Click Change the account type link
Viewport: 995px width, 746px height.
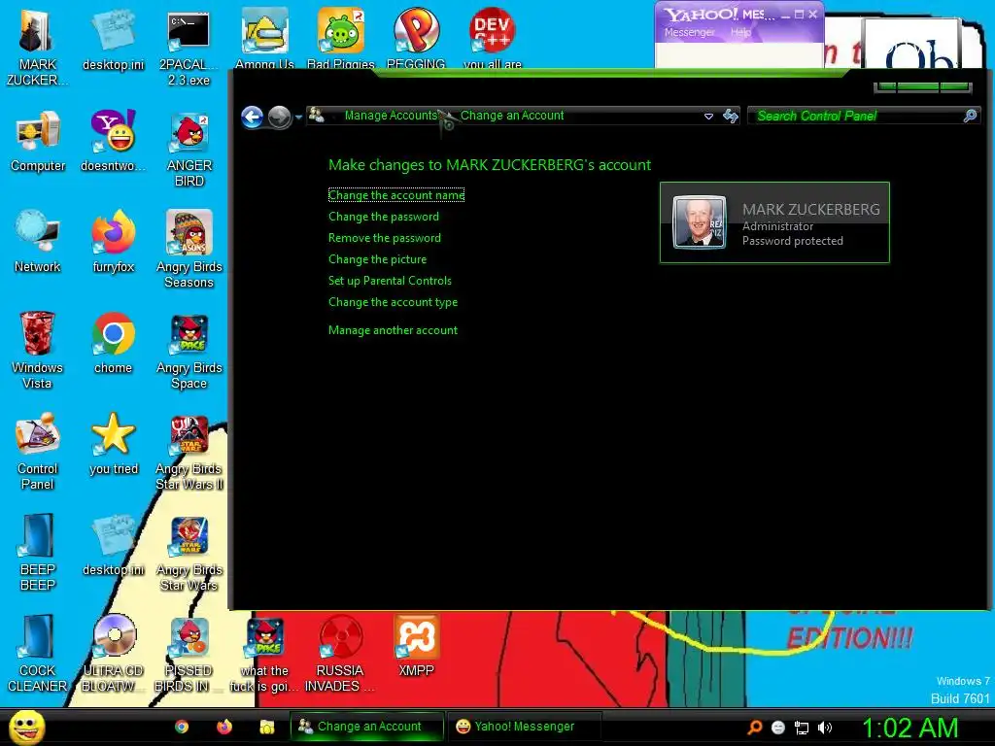click(x=393, y=302)
